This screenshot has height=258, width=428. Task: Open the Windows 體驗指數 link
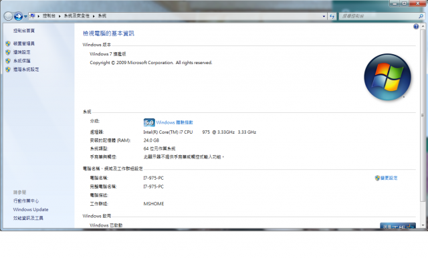[x=175, y=122]
